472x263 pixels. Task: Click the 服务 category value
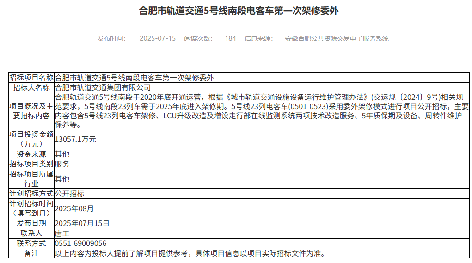point(62,164)
